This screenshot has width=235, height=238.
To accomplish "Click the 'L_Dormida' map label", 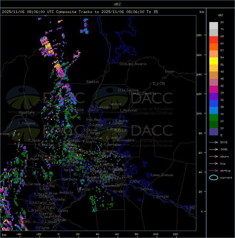I will 161,196.
